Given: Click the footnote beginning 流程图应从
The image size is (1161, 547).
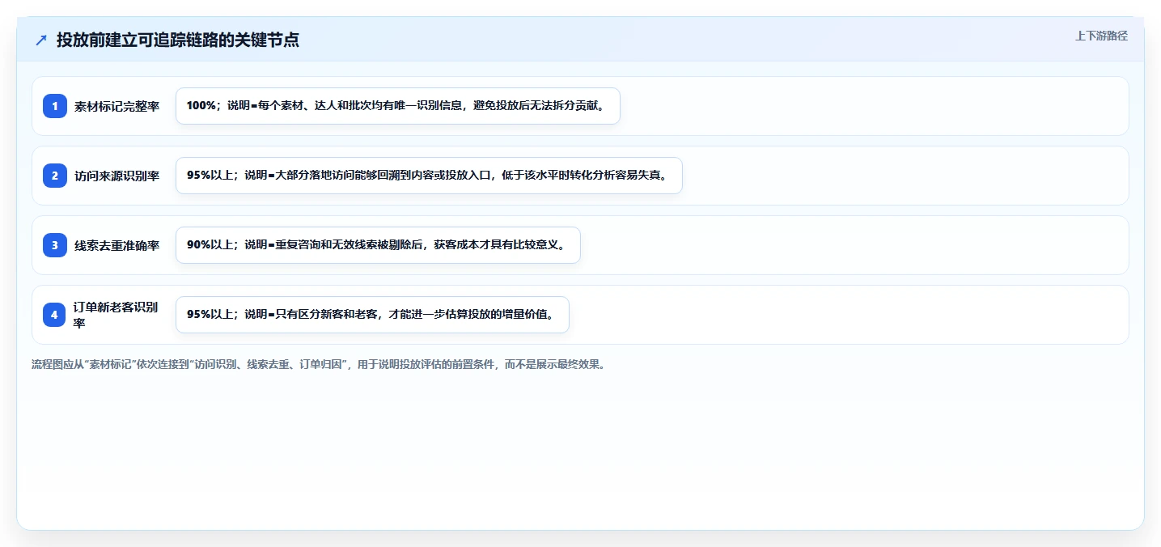Looking at the screenshot, I should pos(318,364).
